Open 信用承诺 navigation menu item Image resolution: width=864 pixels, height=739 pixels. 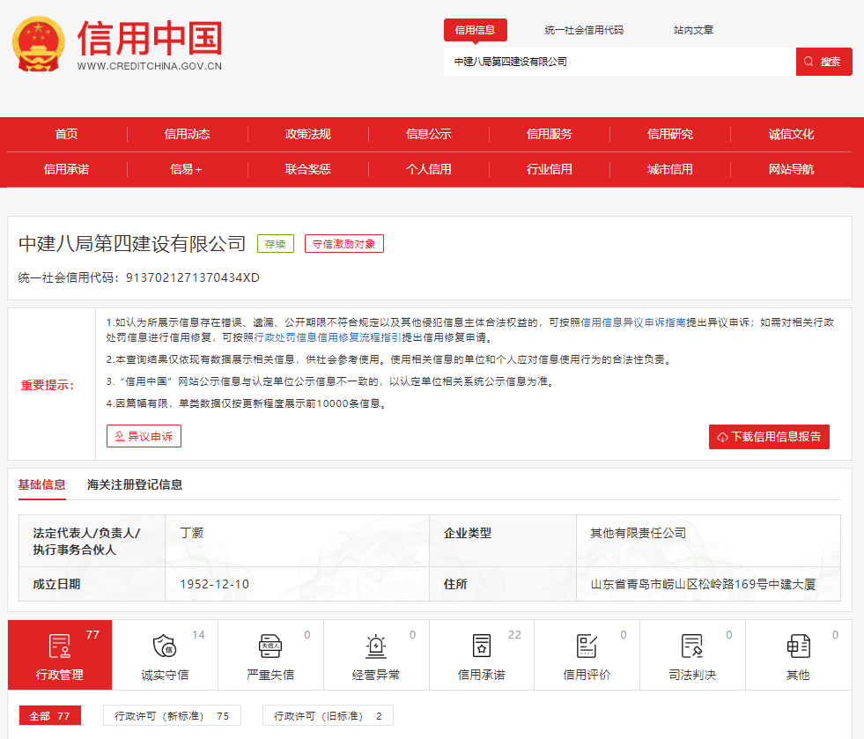(x=67, y=169)
